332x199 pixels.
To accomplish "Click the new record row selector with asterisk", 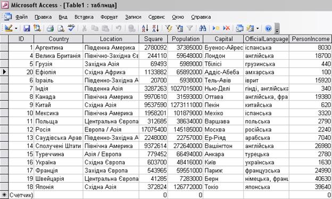I will tap(4, 195).
